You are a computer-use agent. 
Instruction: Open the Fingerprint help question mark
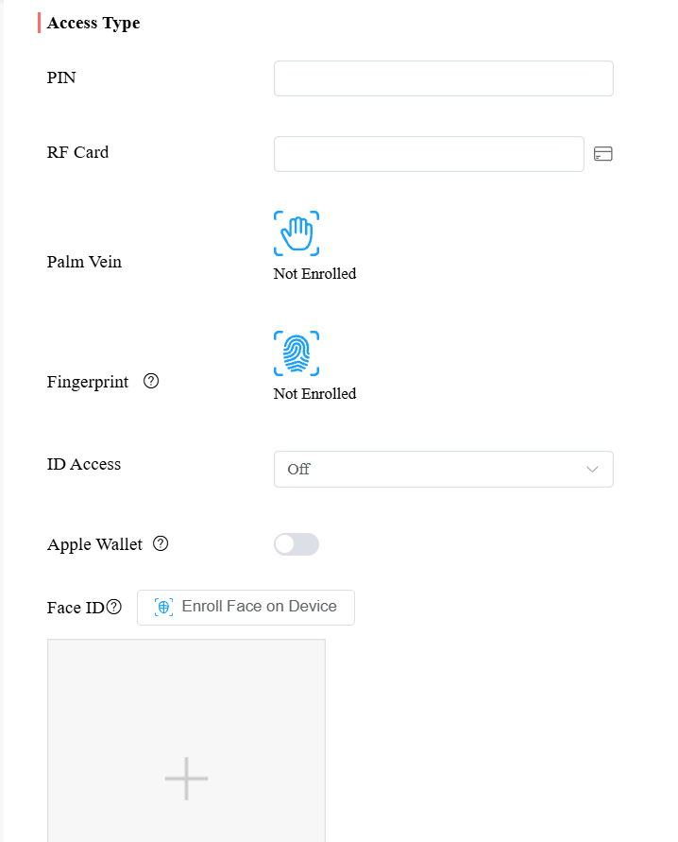(x=151, y=381)
